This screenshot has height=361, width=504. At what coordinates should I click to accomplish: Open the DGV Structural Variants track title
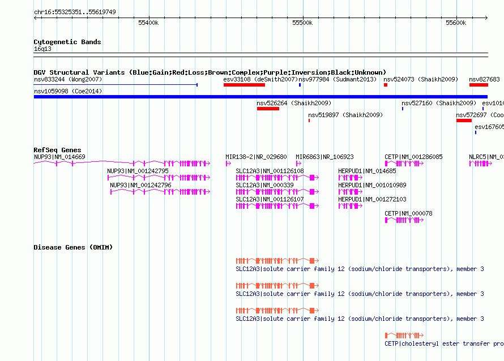point(210,72)
